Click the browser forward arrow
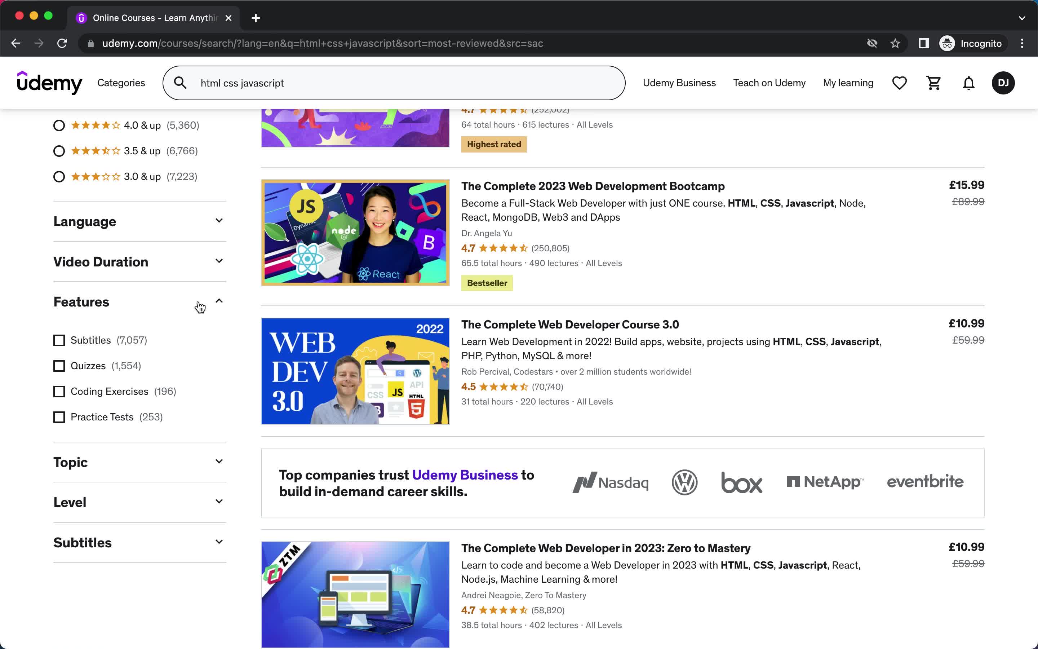Image resolution: width=1038 pixels, height=649 pixels. click(39, 43)
